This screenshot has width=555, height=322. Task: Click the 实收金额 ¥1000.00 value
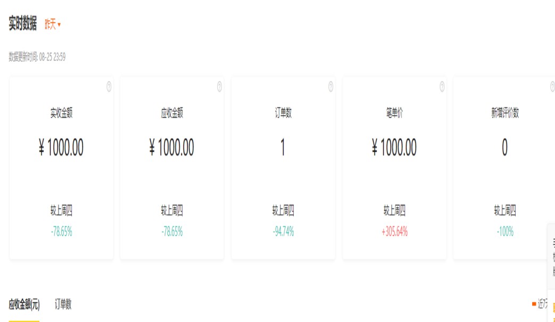(x=61, y=148)
